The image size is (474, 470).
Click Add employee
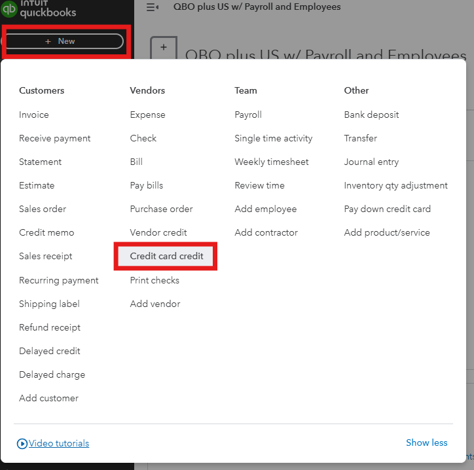(x=266, y=209)
